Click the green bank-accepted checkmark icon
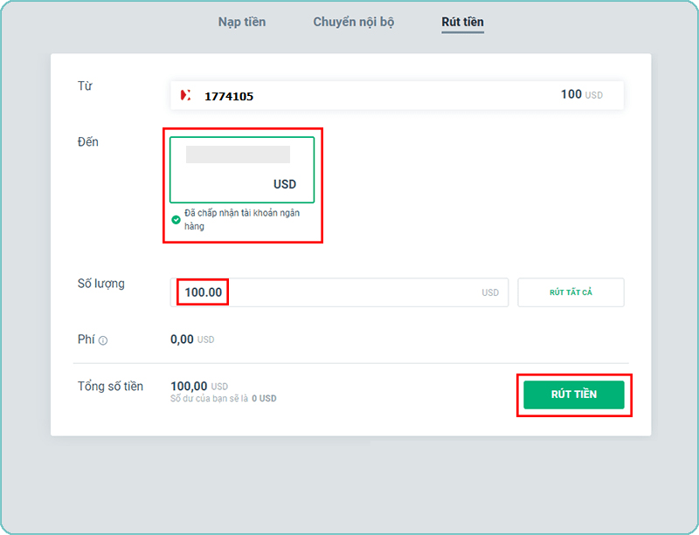Viewport: 699px width, 535px height. (176, 220)
